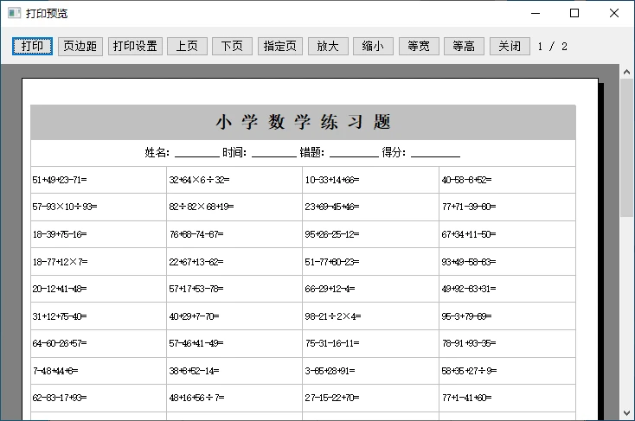The image size is (635, 421).
Task: Jump to a page via 指定页
Action: tap(280, 47)
